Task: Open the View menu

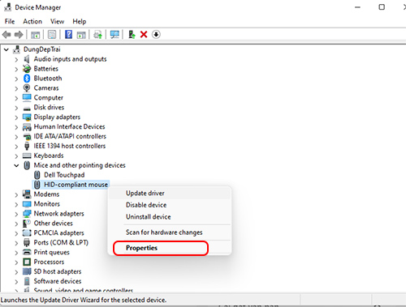Action: tap(57, 21)
